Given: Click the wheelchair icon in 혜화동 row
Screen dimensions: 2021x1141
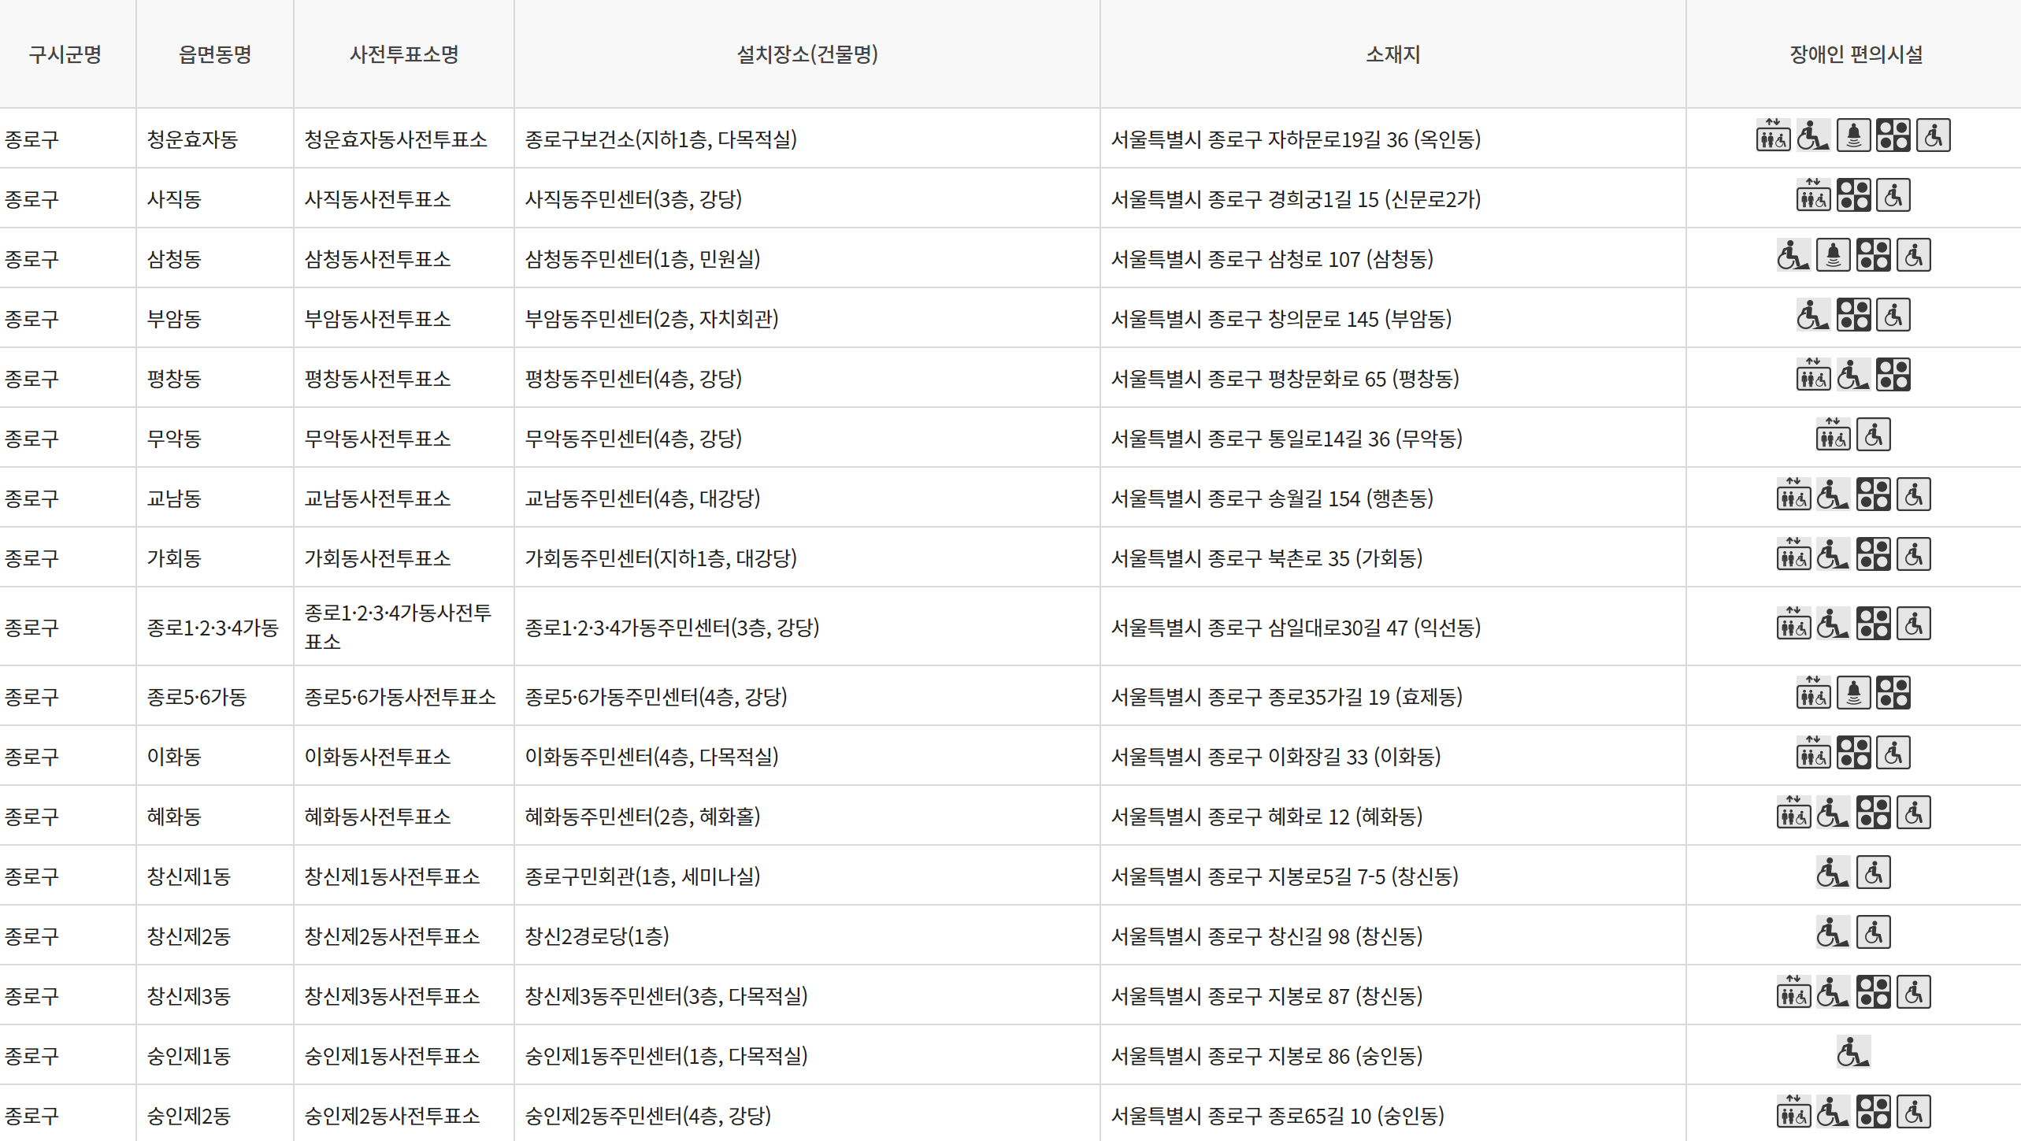Looking at the screenshot, I should [x=1914, y=813].
